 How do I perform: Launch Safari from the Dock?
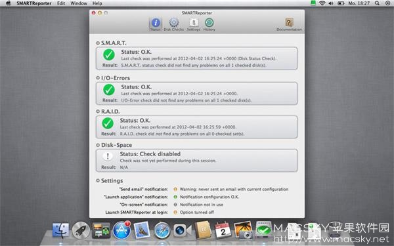coord(162,230)
